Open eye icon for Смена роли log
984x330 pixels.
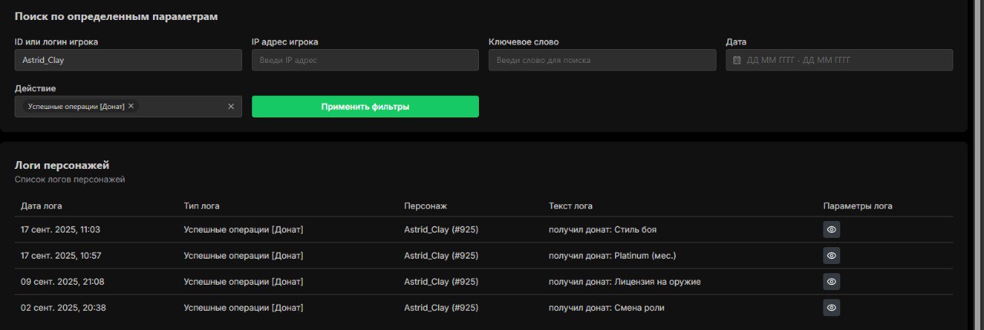click(831, 308)
